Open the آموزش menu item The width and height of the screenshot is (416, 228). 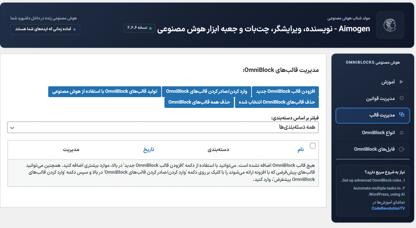pyautogui.click(x=373, y=82)
